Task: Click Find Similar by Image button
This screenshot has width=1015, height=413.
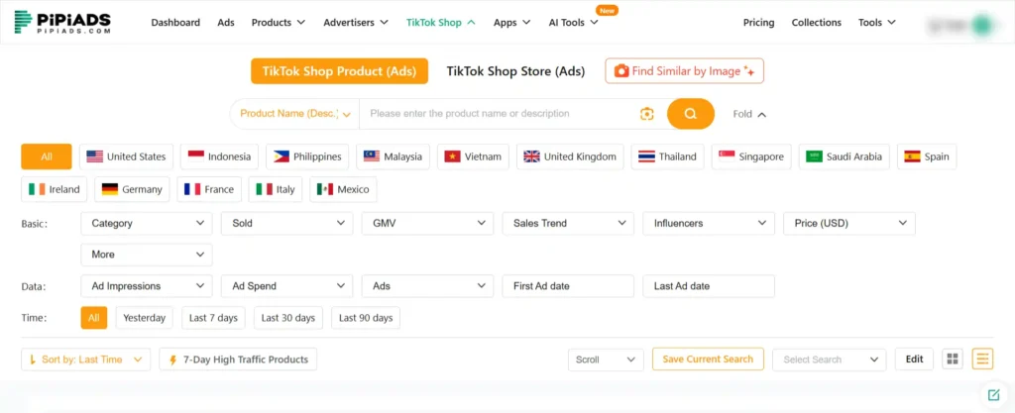Action: click(x=684, y=71)
